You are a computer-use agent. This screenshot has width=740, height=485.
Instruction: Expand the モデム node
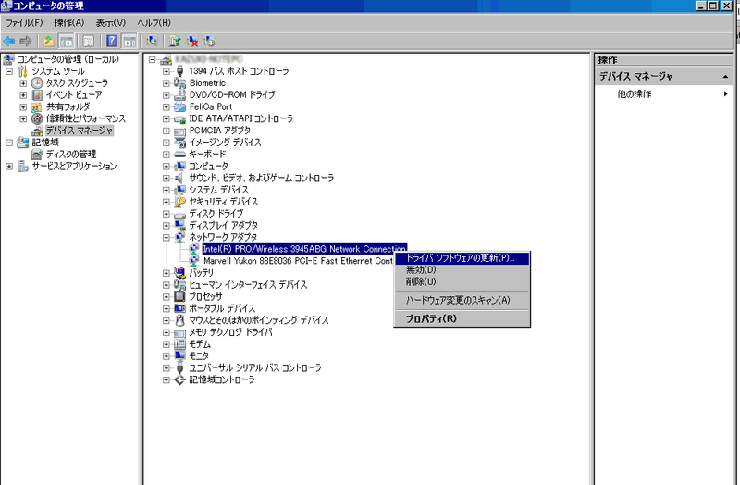[x=166, y=343]
